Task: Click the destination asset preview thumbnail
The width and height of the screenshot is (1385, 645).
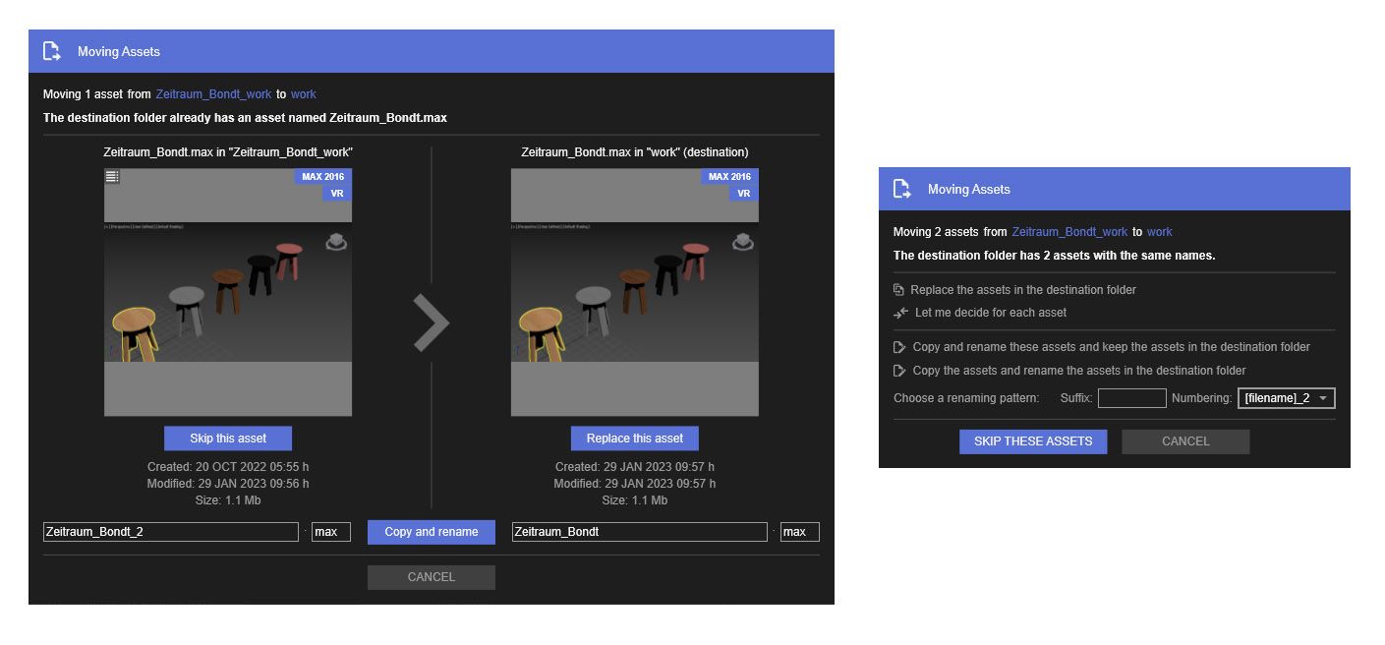Action: click(x=634, y=292)
